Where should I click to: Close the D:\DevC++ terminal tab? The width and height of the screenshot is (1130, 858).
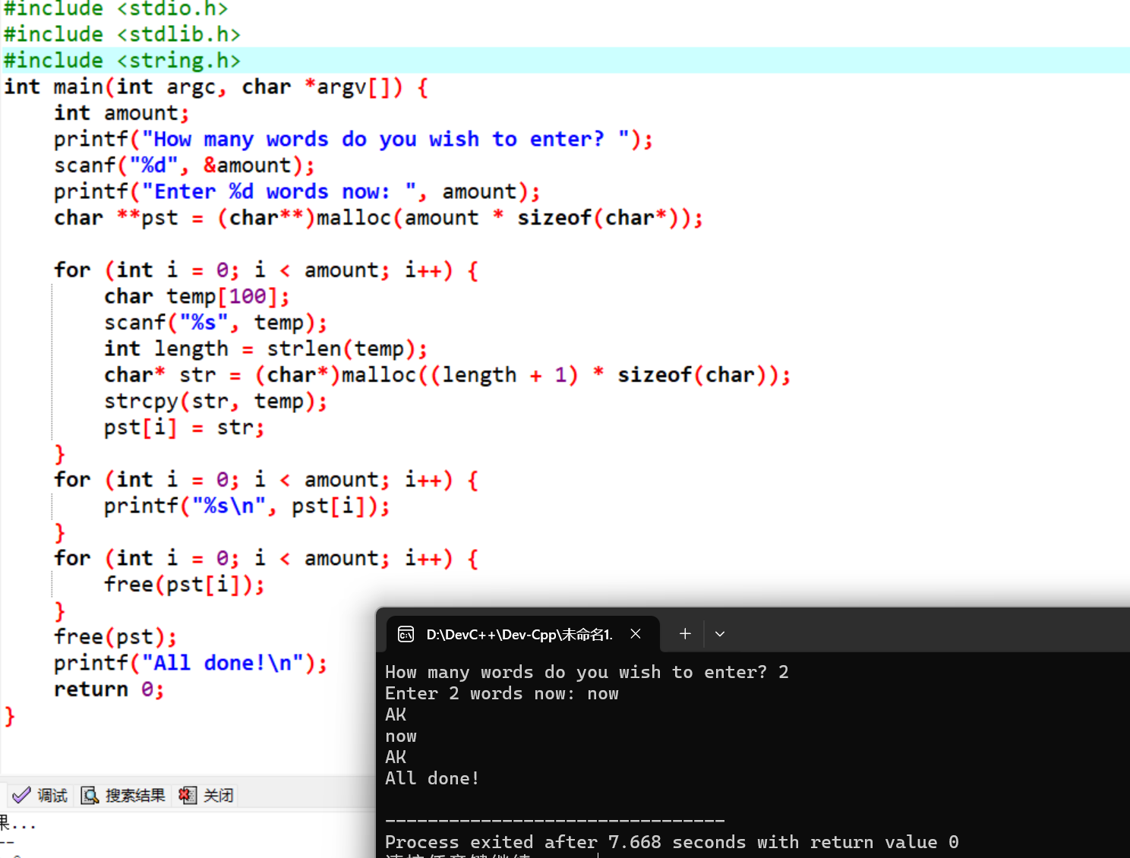click(636, 633)
